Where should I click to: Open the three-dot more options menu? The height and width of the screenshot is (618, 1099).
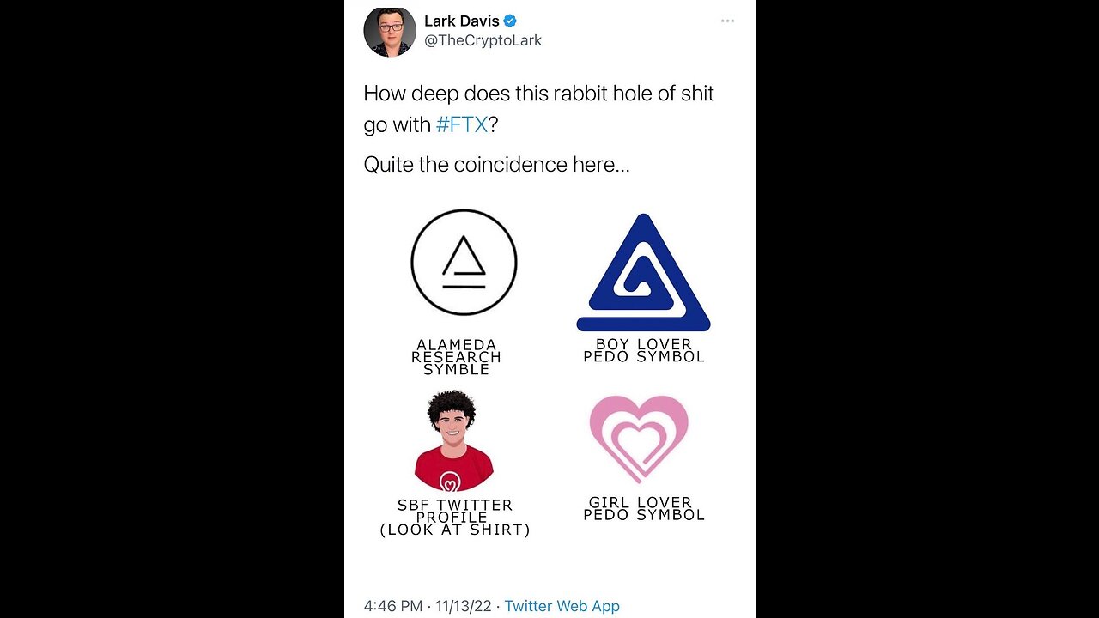click(727, 21)
